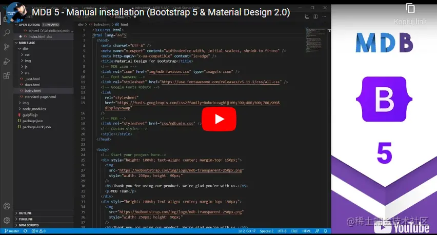Screen dimensions: 437x235
Task: Click the master branch status item
Action: tap(12, 231)
